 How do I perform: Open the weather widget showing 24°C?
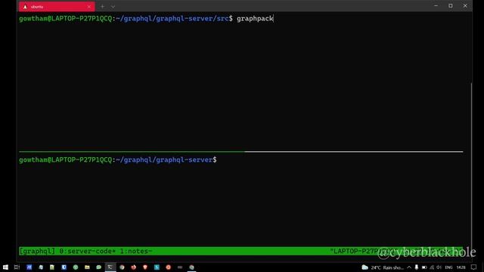tap(382, 267)
